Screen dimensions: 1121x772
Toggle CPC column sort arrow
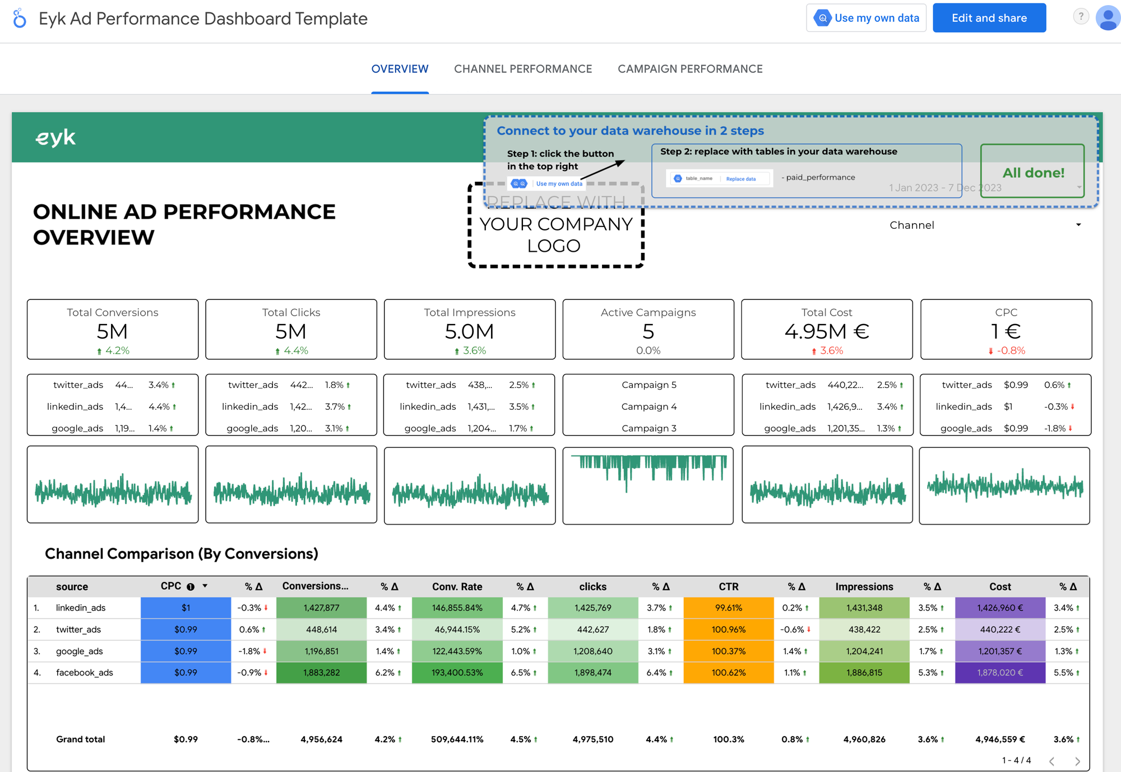(205, 586)
